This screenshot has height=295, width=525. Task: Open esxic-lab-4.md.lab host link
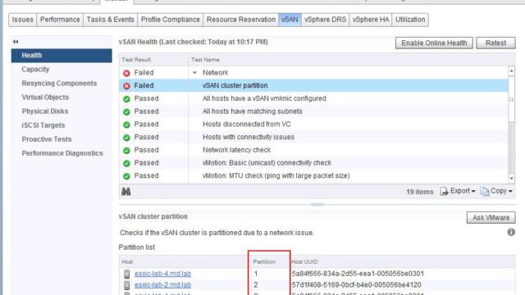click(162, 274)
